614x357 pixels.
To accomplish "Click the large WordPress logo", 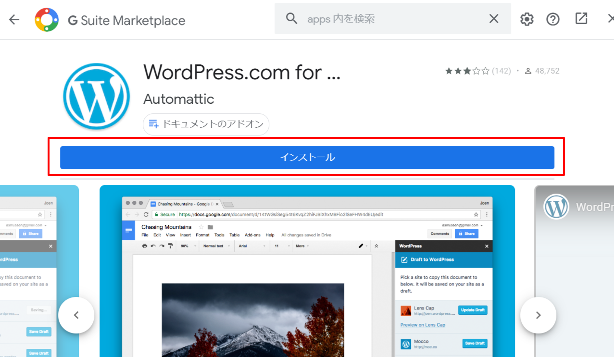I will pos(97,96).
